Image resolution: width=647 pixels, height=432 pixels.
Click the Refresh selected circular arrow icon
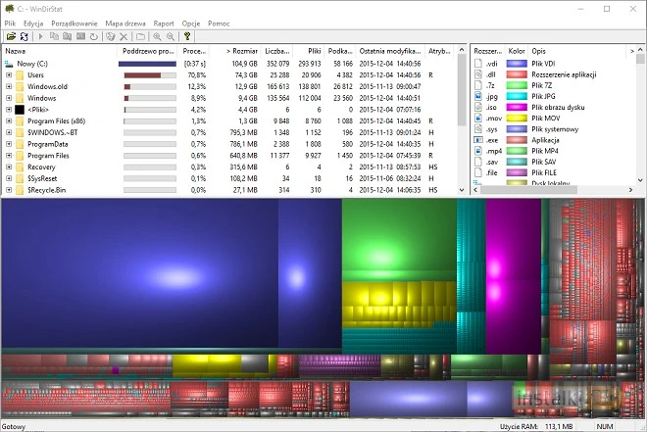click(x=94, y=36)
